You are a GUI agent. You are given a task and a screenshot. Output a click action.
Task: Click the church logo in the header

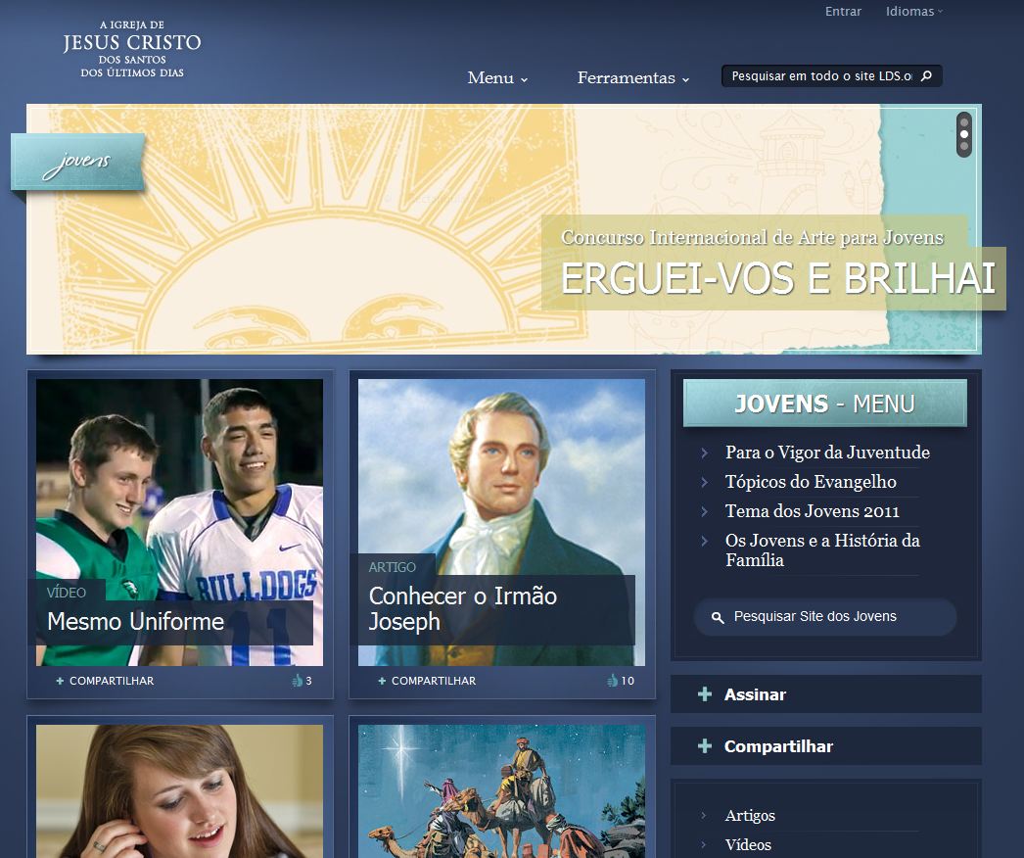132,48
